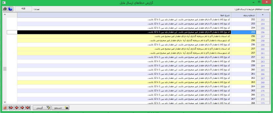
Task: Click error description of row header 261
Action: point(124,53)
